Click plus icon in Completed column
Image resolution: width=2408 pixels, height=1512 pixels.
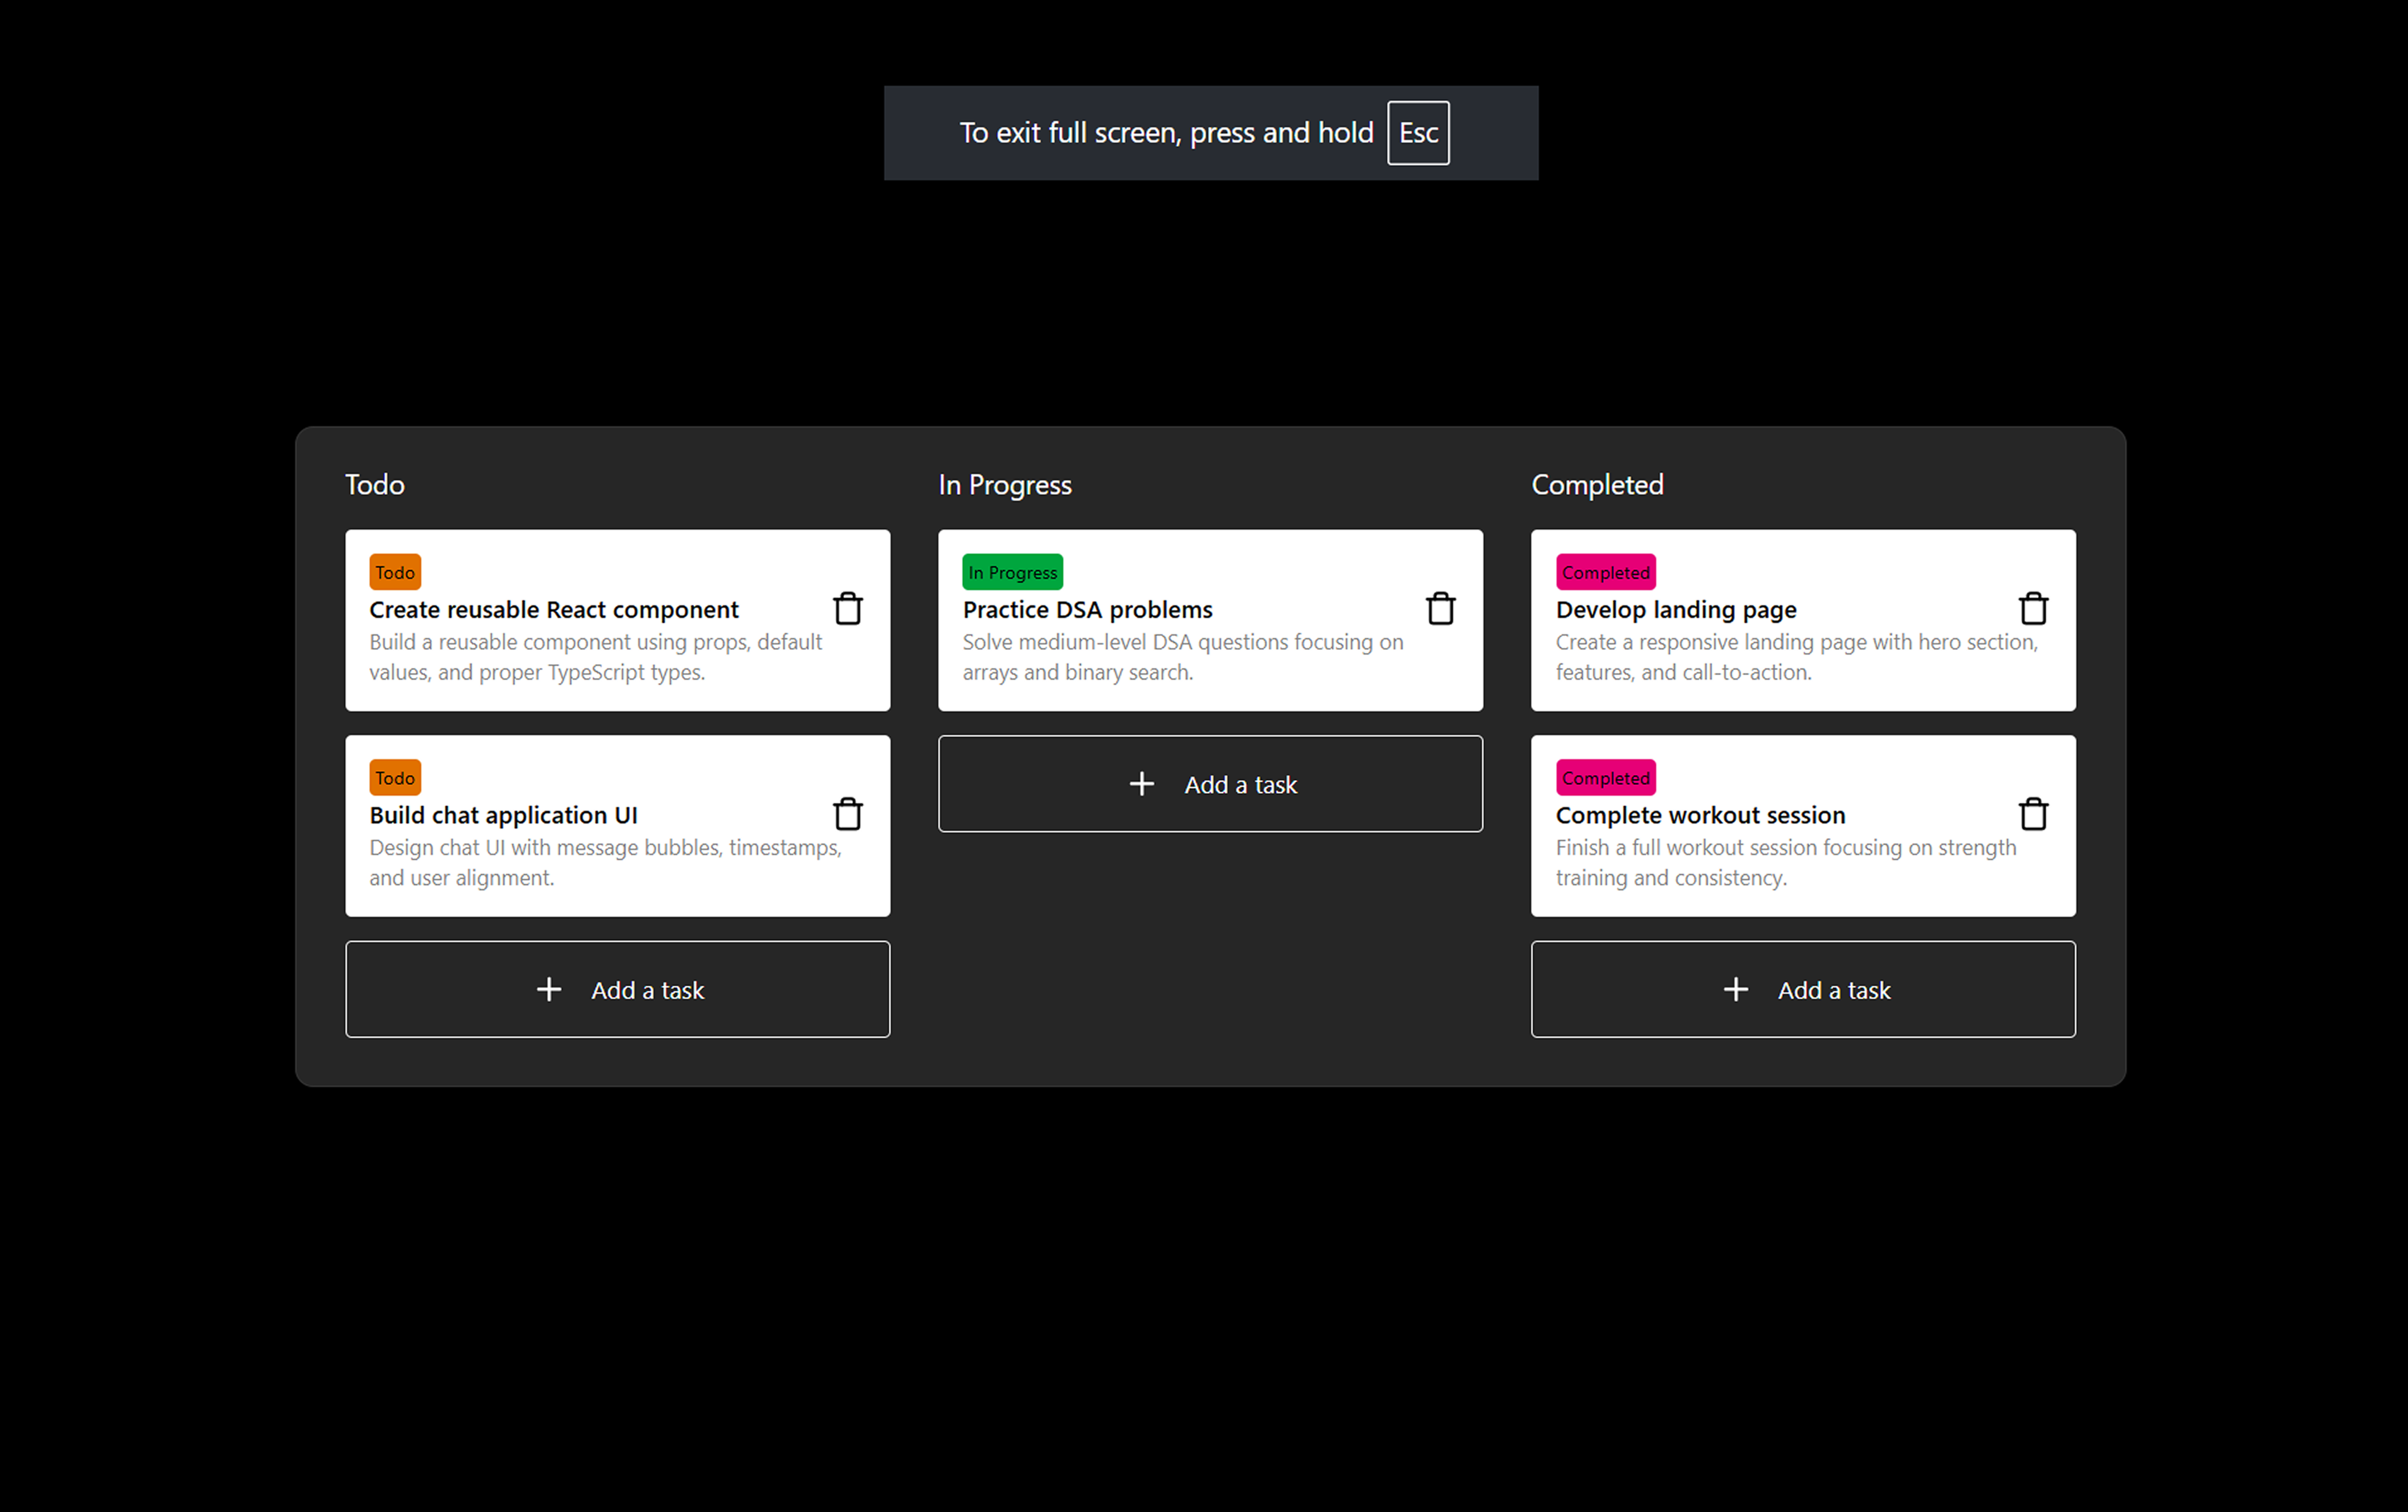1736,990
